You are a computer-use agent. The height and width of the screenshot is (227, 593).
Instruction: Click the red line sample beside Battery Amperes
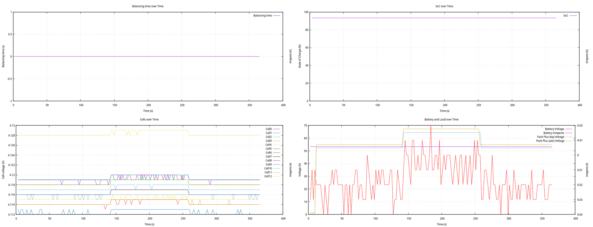pos(569,133)
